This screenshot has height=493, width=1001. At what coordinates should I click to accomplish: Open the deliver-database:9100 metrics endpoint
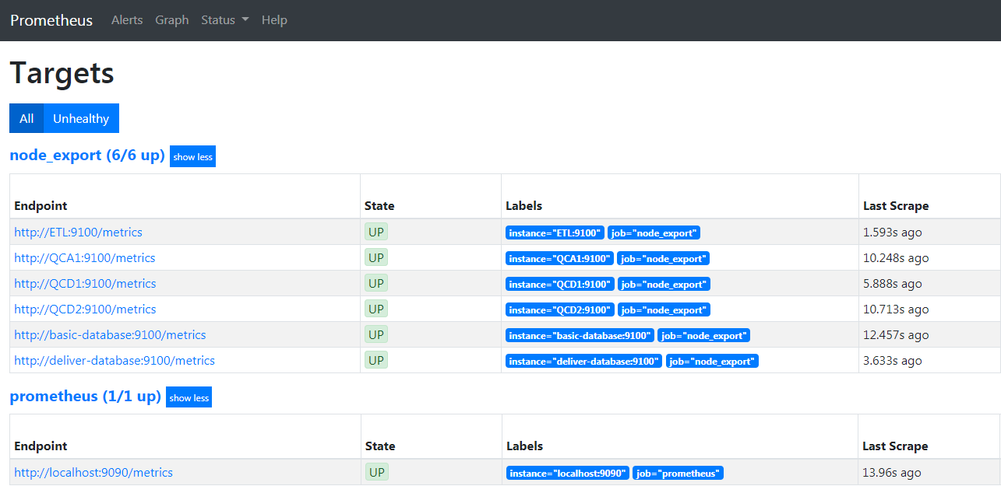click(x=115, y=360)
